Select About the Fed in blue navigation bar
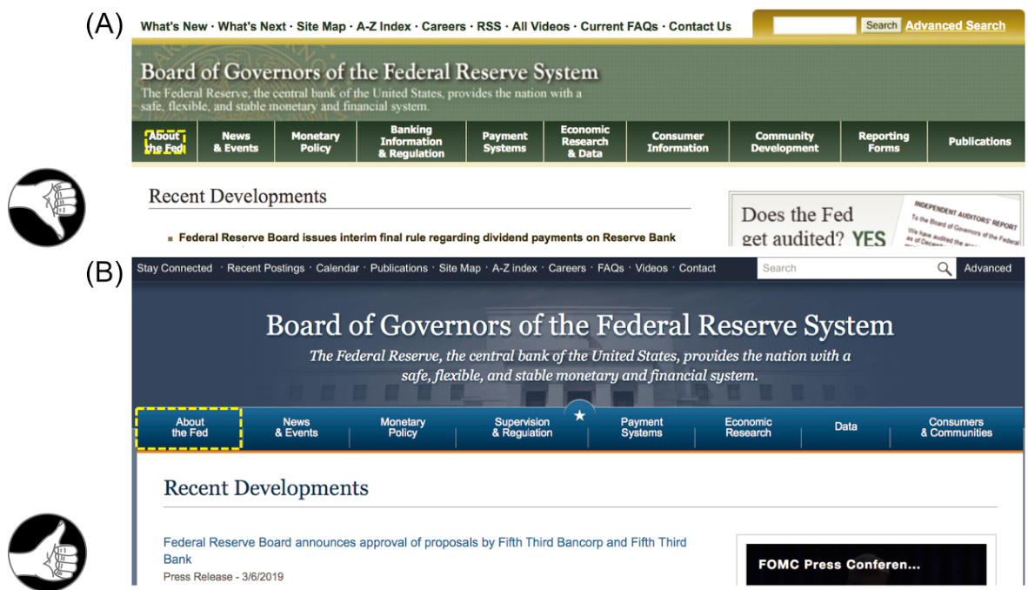The height and width of the screenshot is (590, 1028). tap(190, 428)
